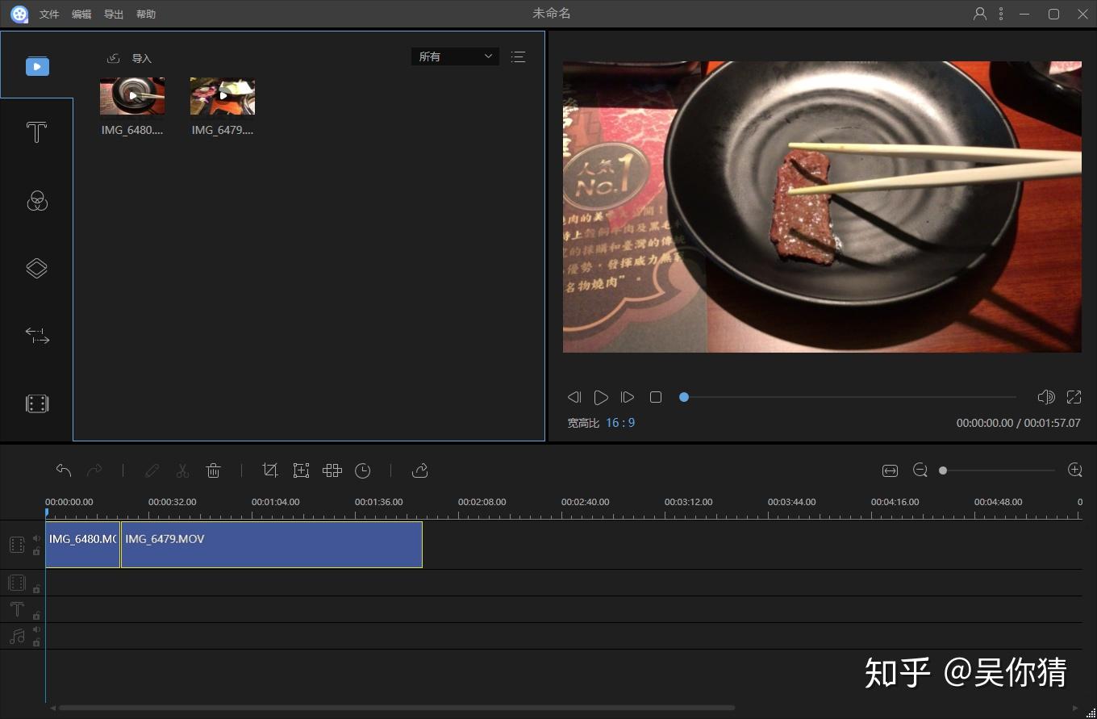Open the three-dot more options menu

[x=1001, y=14]
